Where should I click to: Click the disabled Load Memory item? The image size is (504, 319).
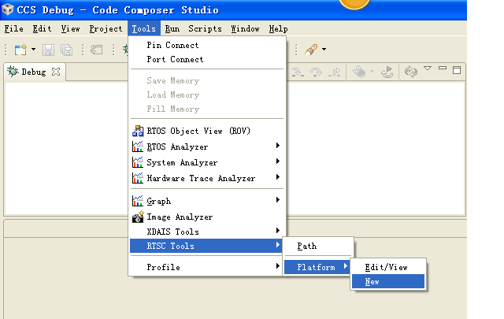(207, 95)
